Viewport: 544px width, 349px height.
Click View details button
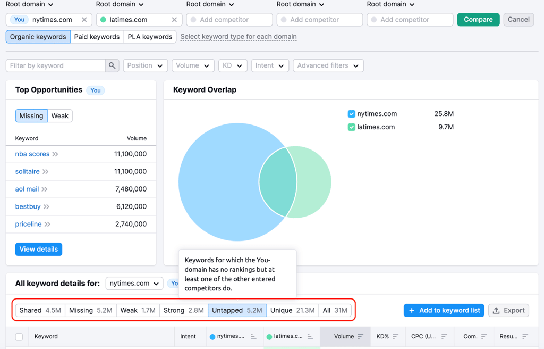(38, 249)
